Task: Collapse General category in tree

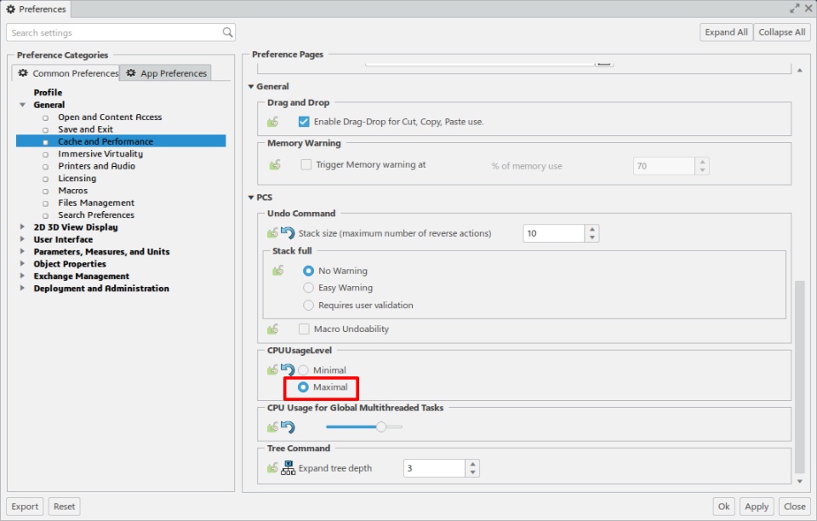Action: [x=22, y=105]
